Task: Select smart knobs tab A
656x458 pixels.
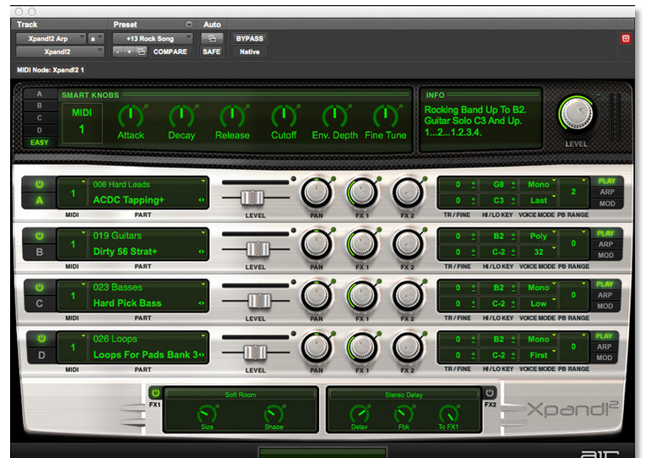Action: [x=40, y=94]
